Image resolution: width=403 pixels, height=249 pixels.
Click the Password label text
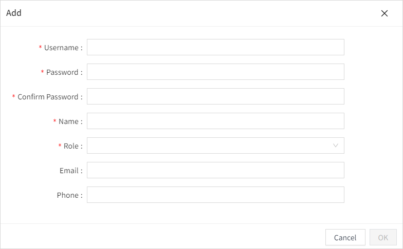click(62, 72)
